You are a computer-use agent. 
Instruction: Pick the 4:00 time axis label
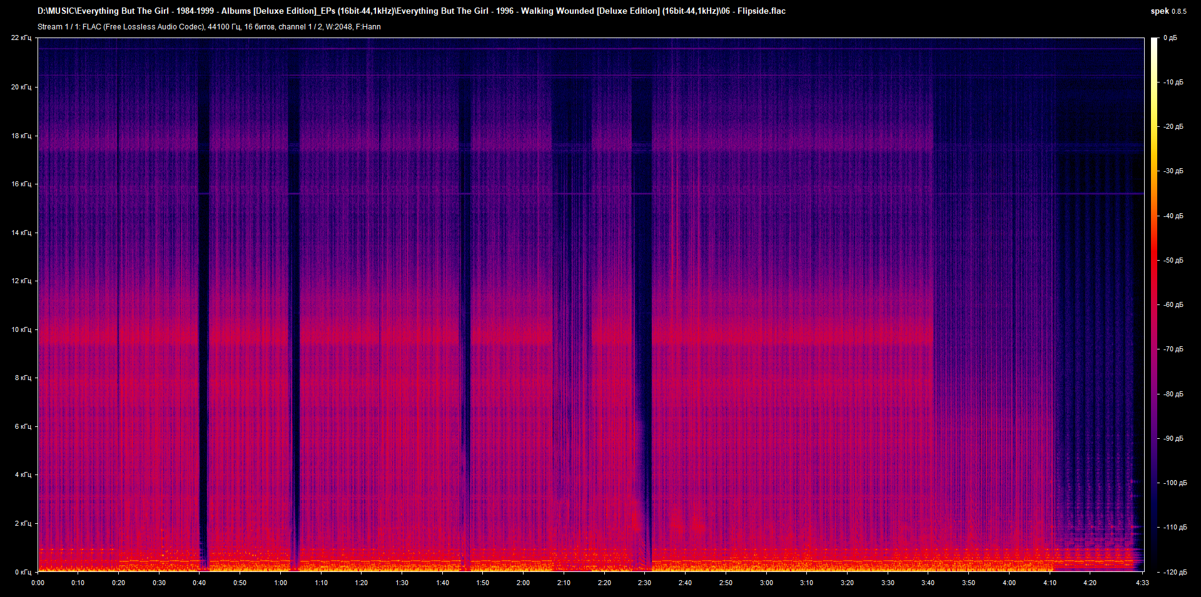(1009, 583)
